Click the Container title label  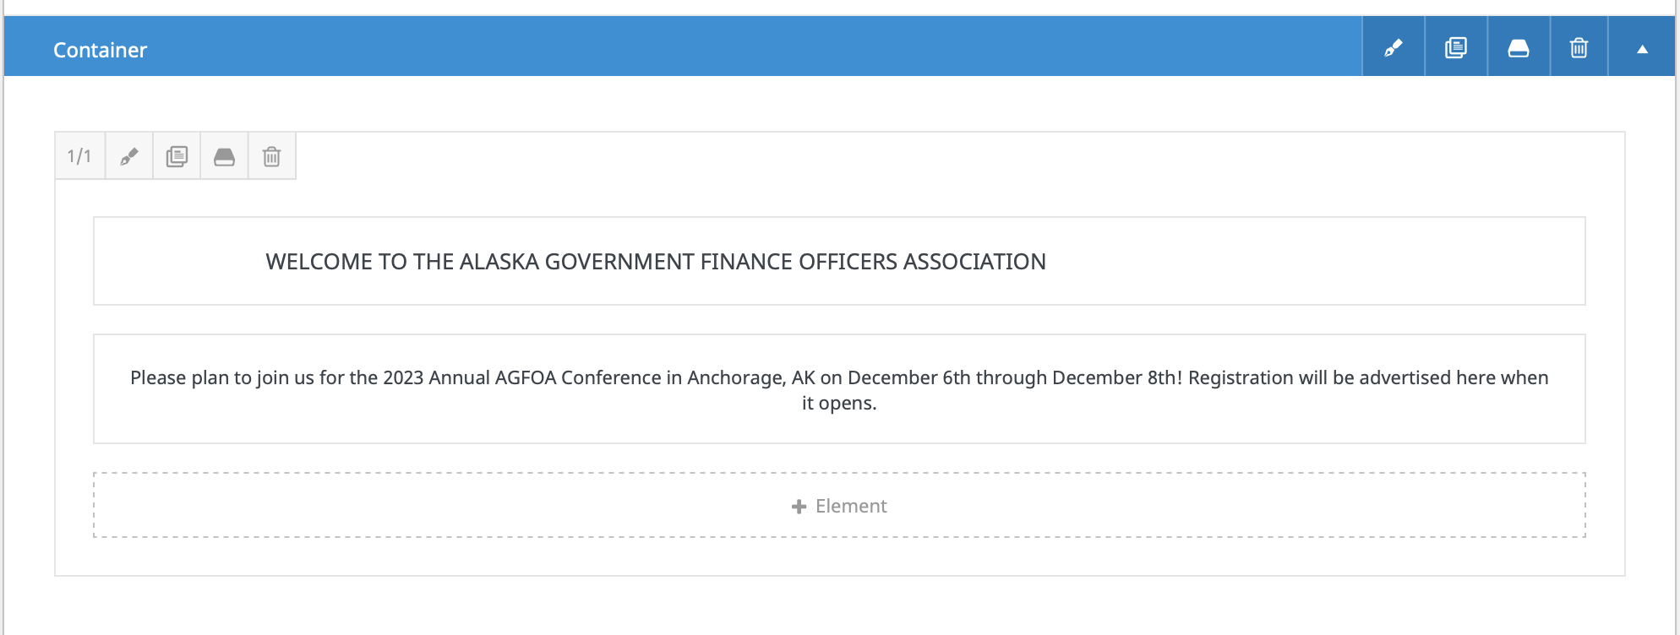[100, 50]
